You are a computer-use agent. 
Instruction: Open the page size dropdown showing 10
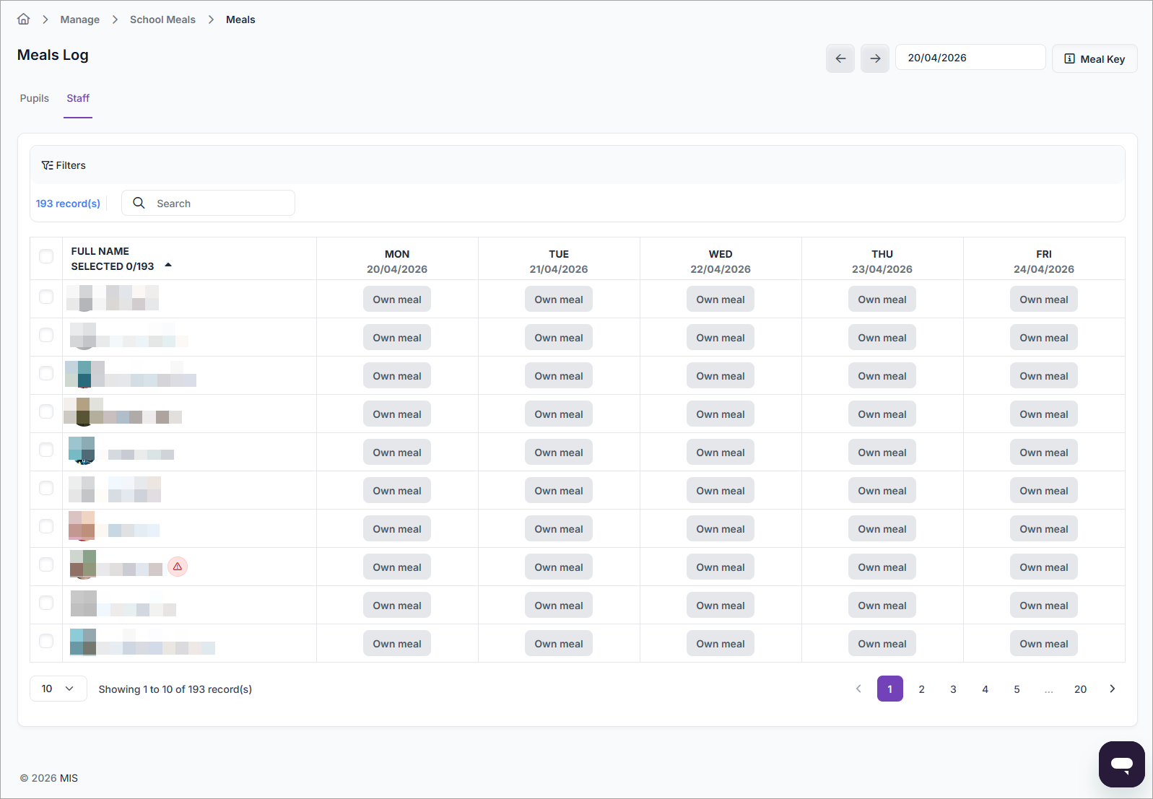(x=58, y=689)
